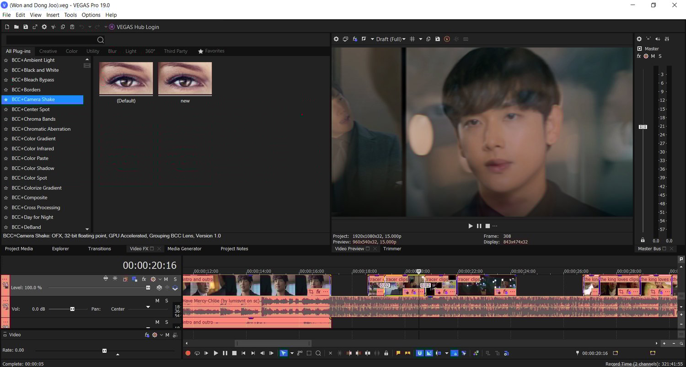686x367 pixels.
Task: Switch to the Project Media tab
Action: tap(19, 249)
